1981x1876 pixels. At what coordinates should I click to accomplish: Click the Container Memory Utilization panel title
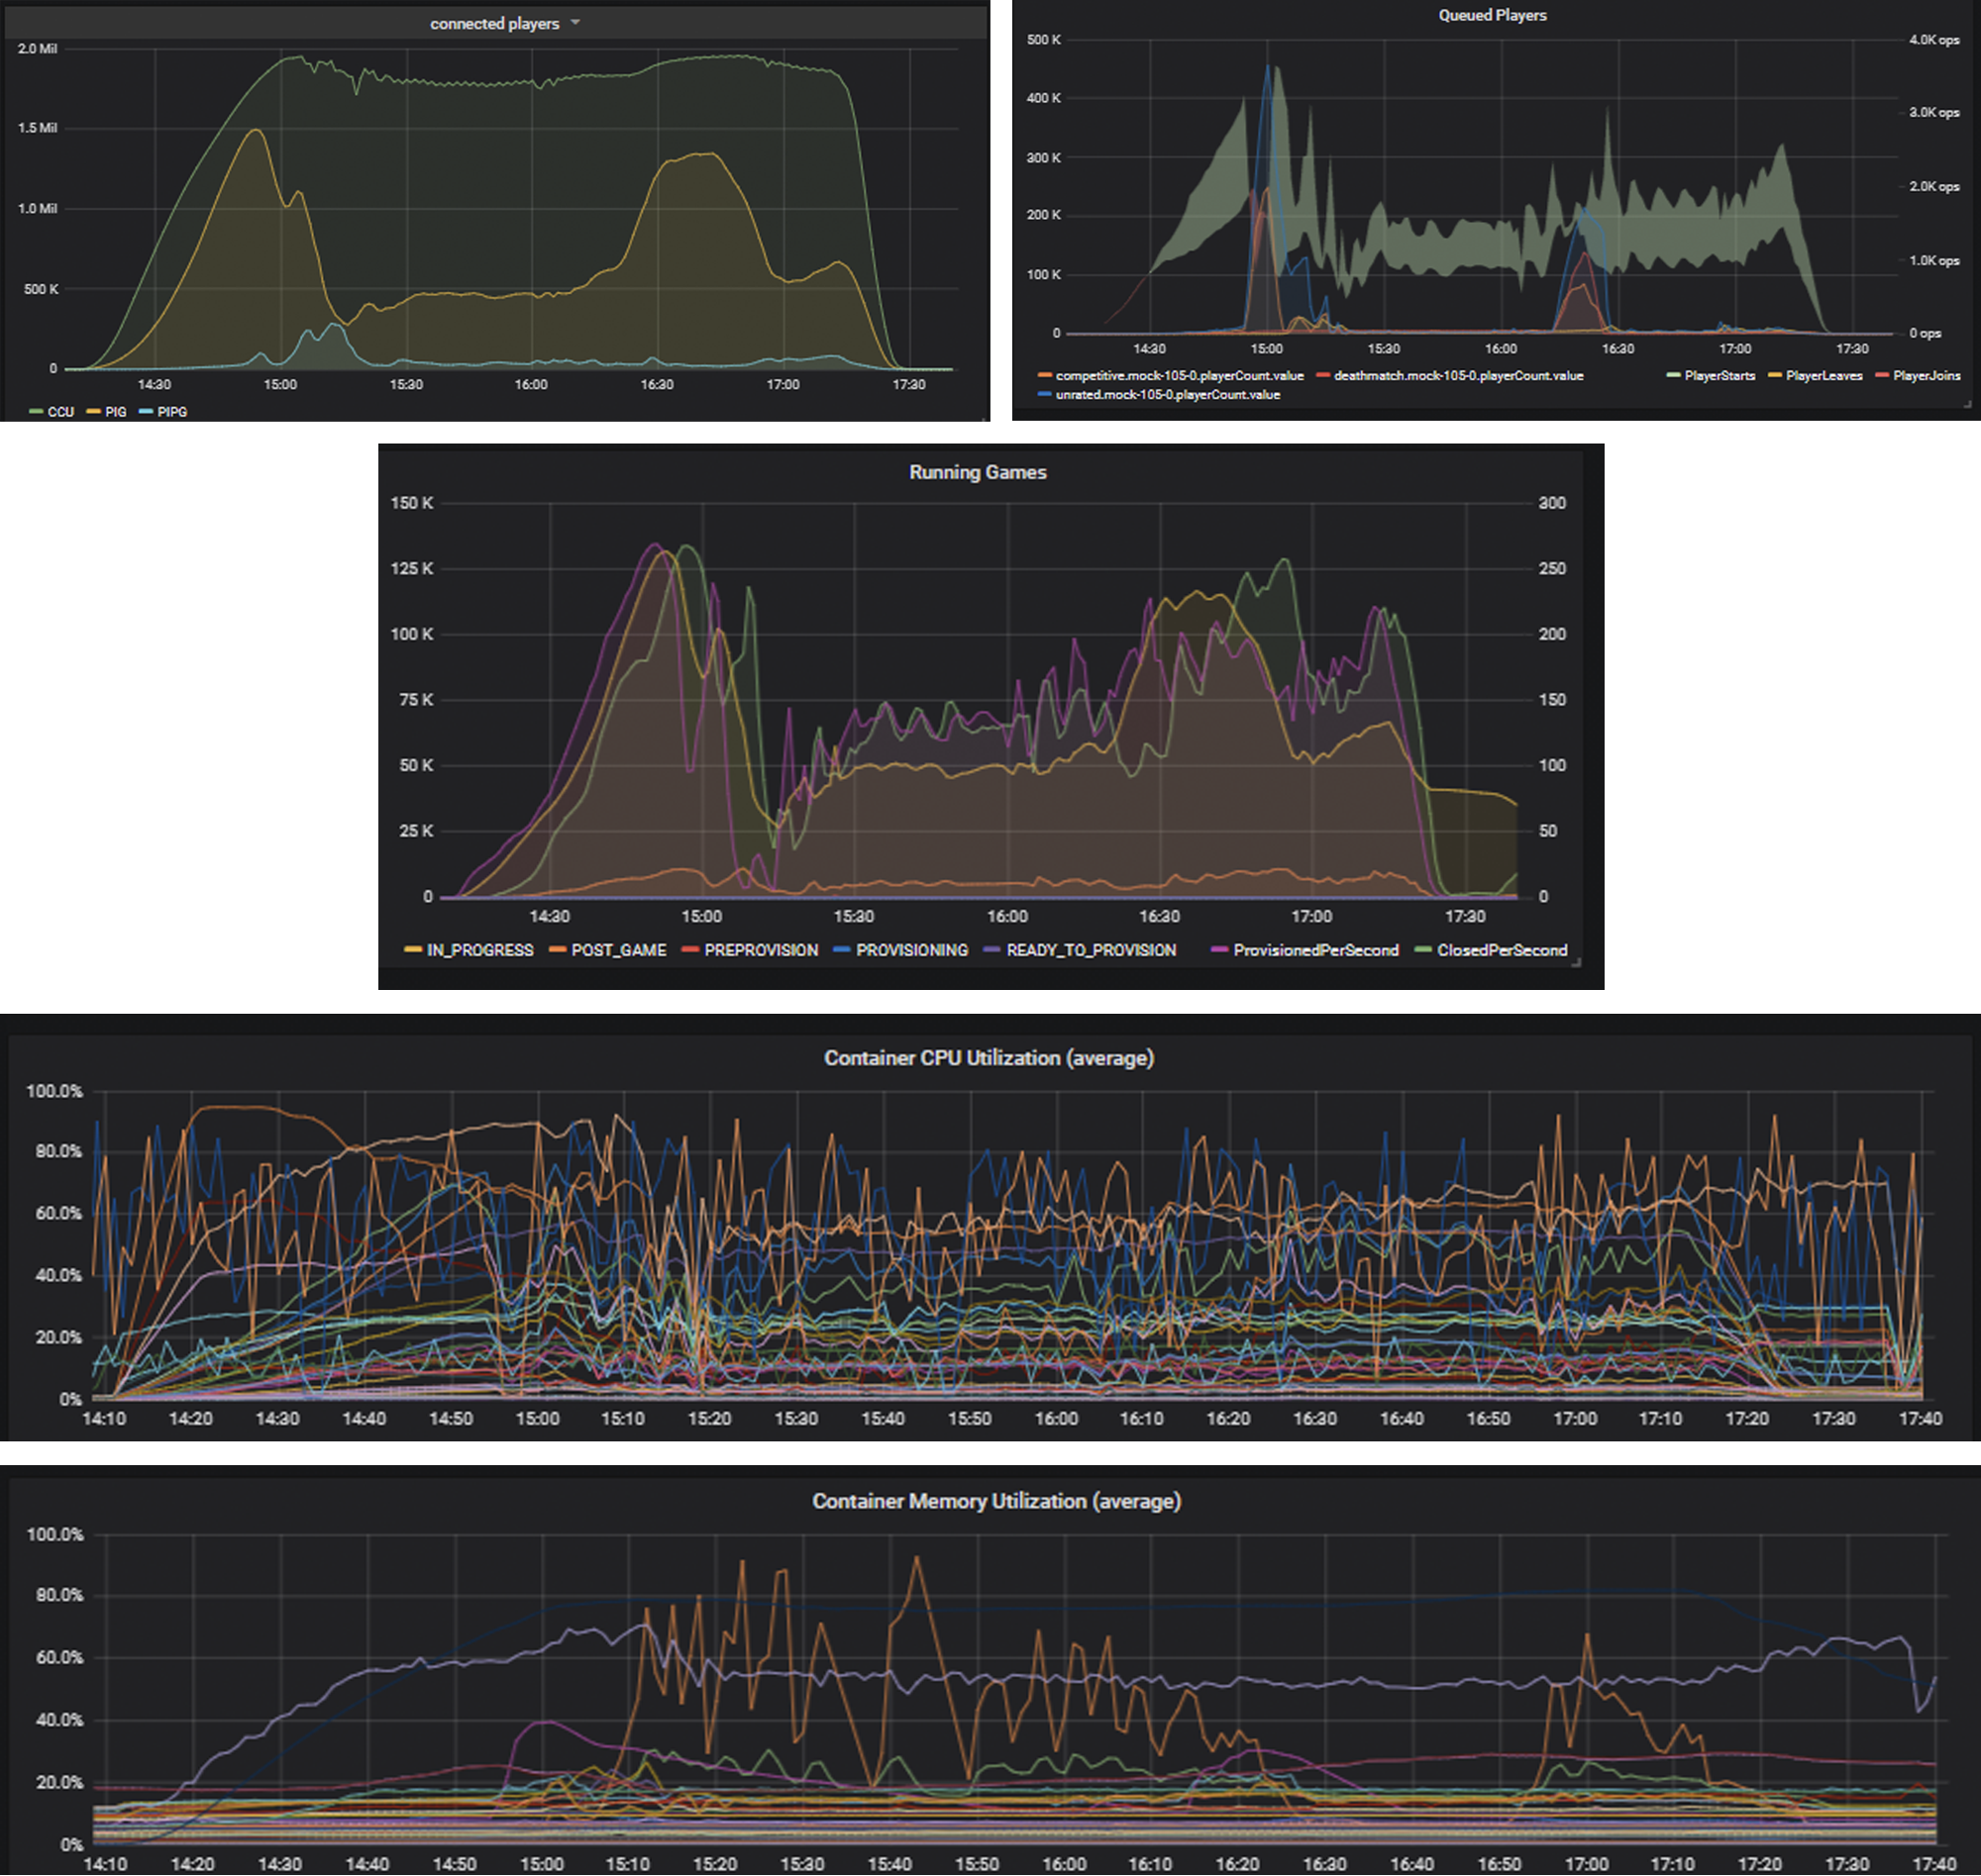coord(995,1501)
